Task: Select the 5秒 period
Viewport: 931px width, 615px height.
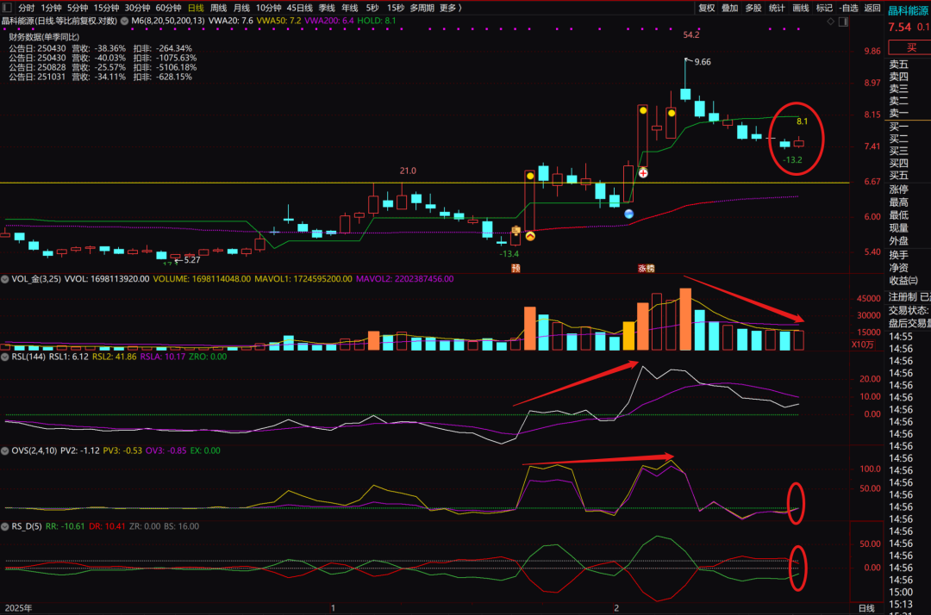Action: 372,8
